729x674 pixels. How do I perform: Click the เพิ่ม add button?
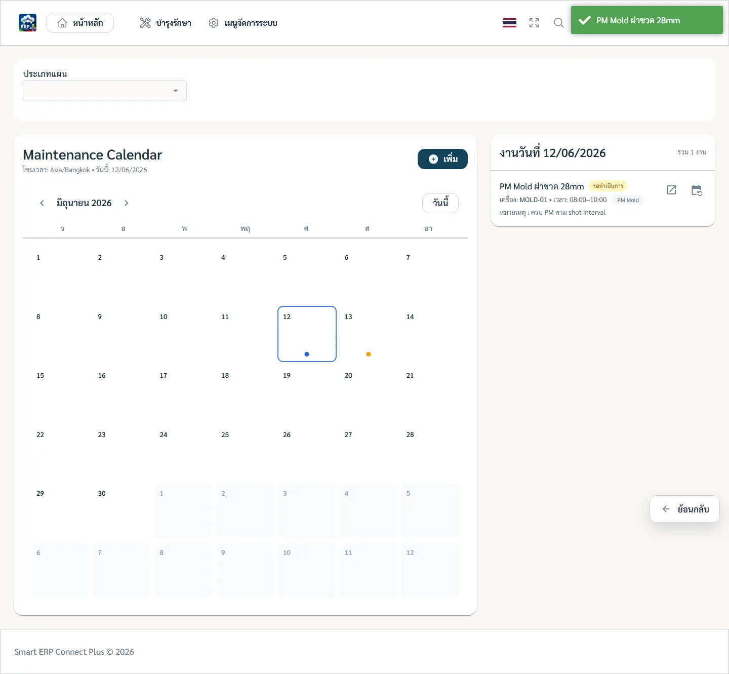pyautogui.click(x=442, y=159)
